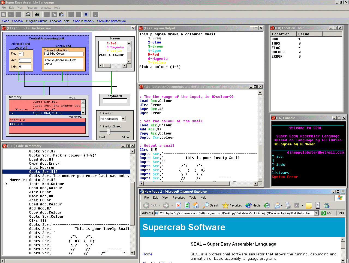Expand the Mail button dropdown arrow
The width and height of the screenshot is (349, 263).
pyautogui.click(x=282, y=206)
